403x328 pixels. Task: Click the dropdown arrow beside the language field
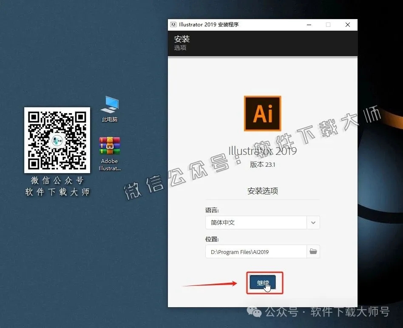[x=313, y=222]
